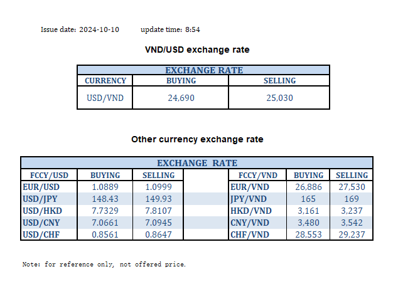
Task: Click the update time 8:54
Action: pos(193,29)
